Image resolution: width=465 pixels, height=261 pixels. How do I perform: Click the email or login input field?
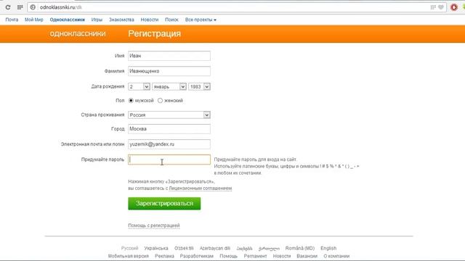point(169,144)
